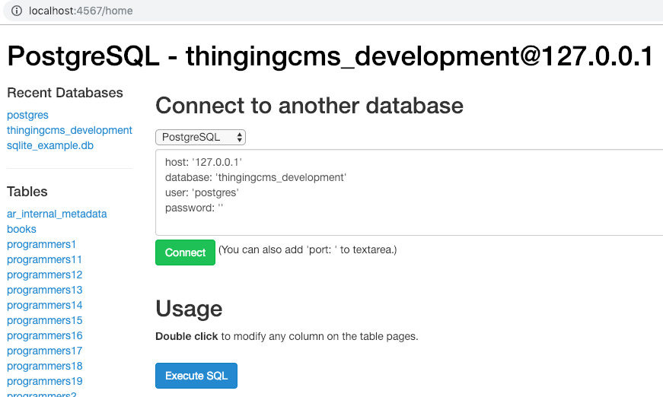This screenshot has width=663, height=397.
Task: Click the Double click usage instruction text
Action: pyautogui.click(x=287, y=336)
